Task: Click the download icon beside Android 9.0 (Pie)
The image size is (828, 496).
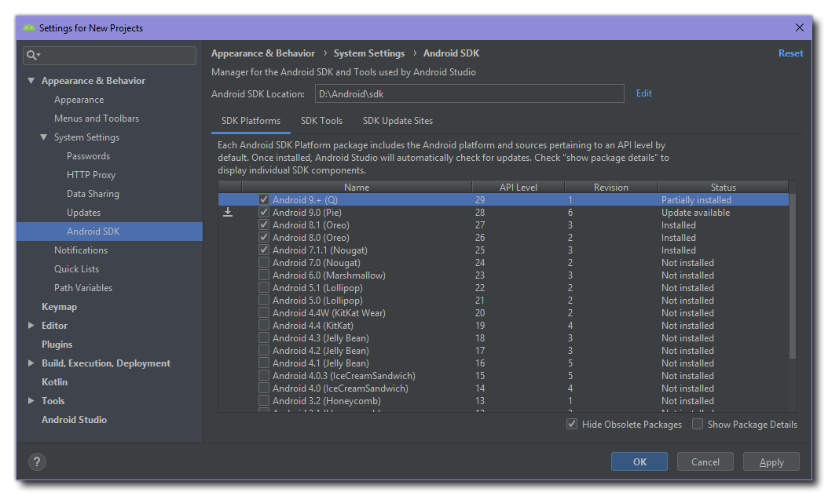Action: click(228, 213)
